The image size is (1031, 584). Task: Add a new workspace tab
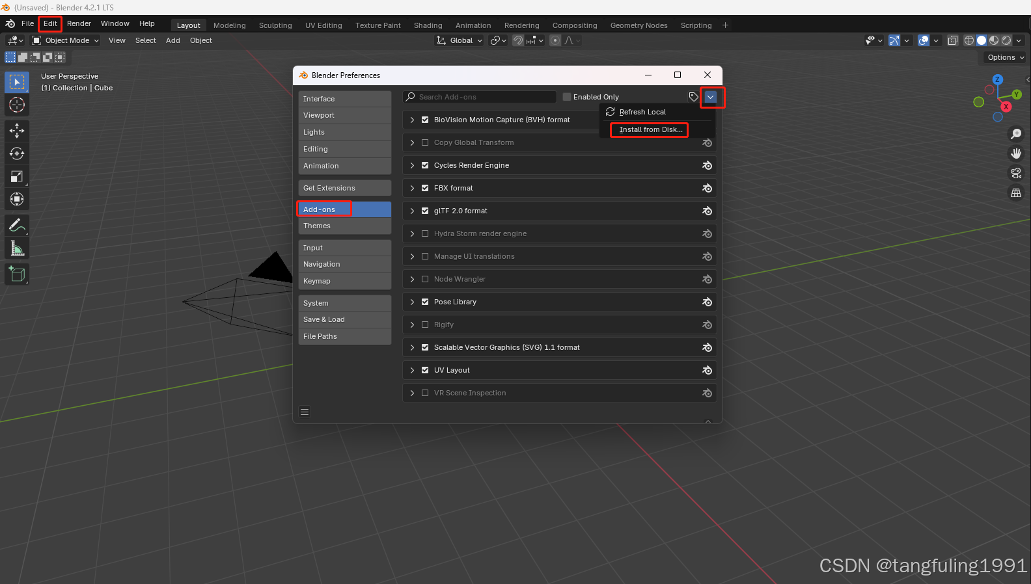[725, 25]
